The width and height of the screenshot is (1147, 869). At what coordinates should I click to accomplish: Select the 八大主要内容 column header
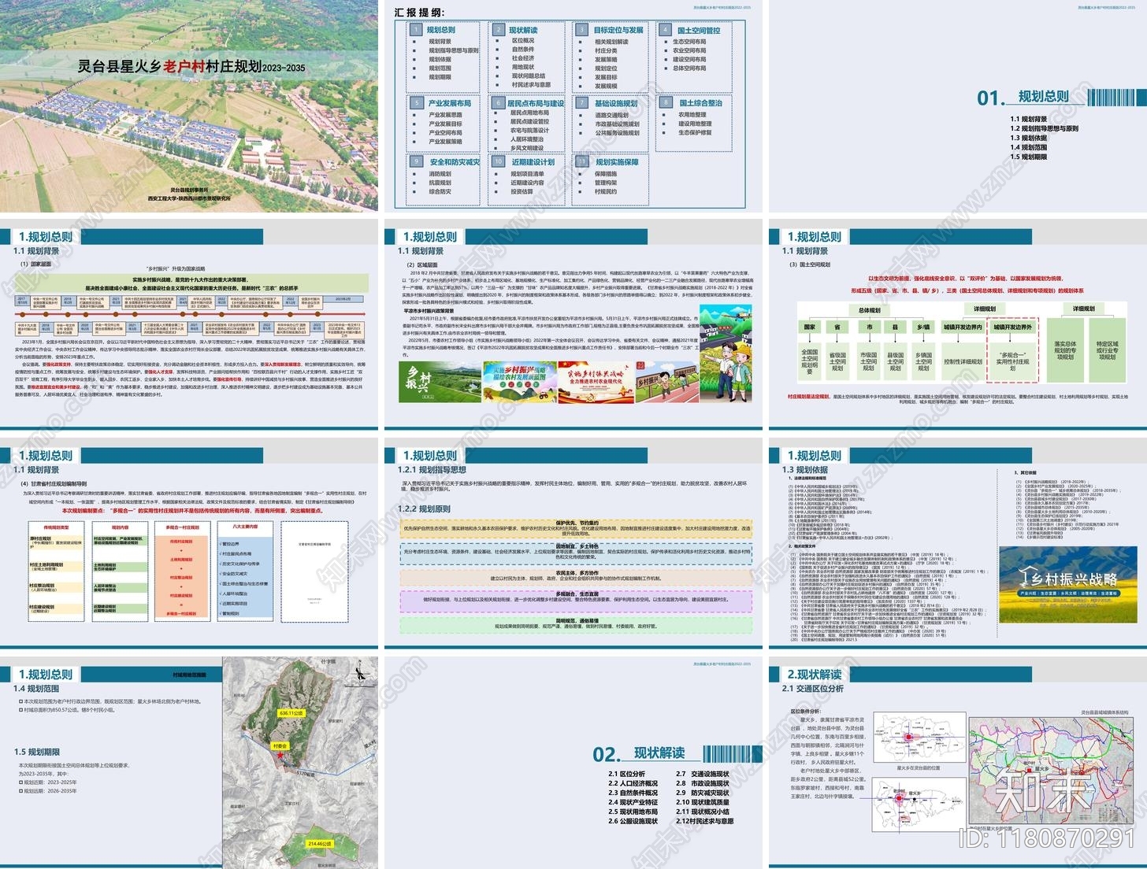pyautogui.click(x=245, y=527)
